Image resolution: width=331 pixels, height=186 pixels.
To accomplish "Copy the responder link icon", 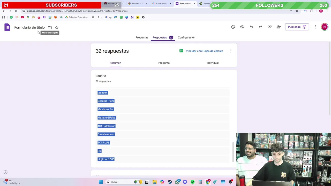I will coord(270,27).
